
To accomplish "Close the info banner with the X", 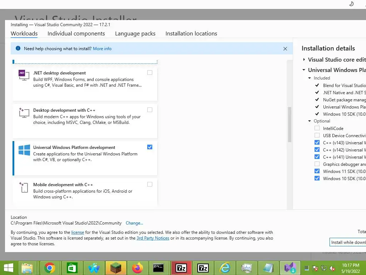I will (x=285, y=49).
